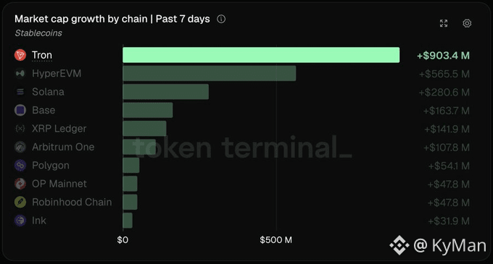Open chart settings gear icon
The image size is (493, 264).
coord(467,23)
